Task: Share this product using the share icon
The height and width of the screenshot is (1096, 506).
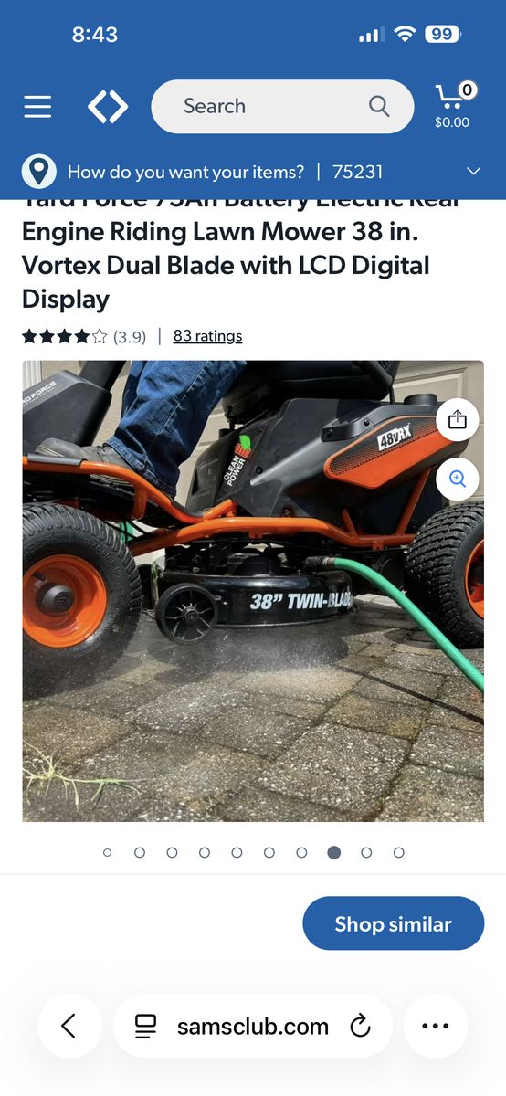Action: coord(458,419)
